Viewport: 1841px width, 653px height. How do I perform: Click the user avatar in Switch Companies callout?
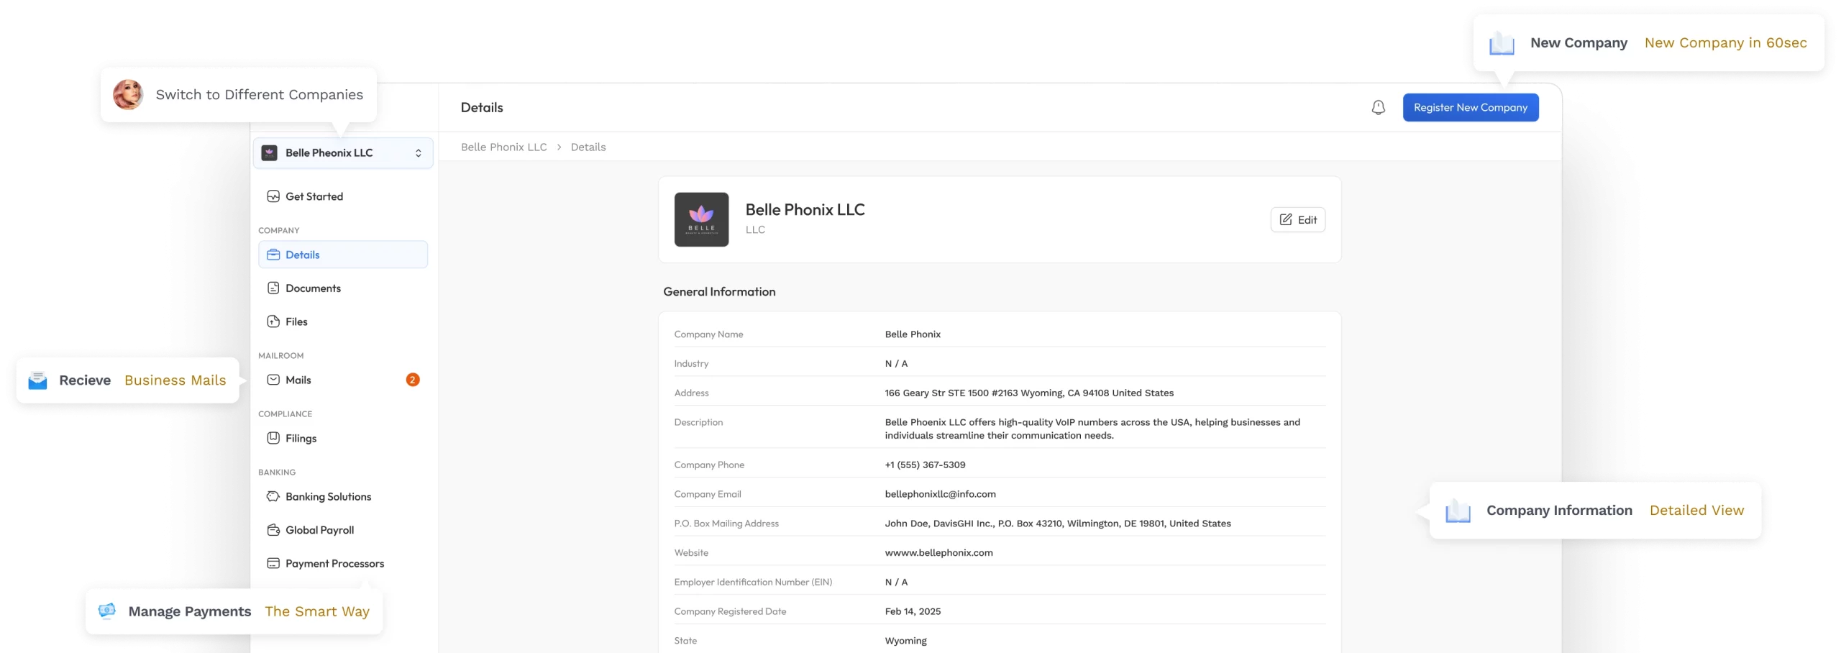(128, 95)
